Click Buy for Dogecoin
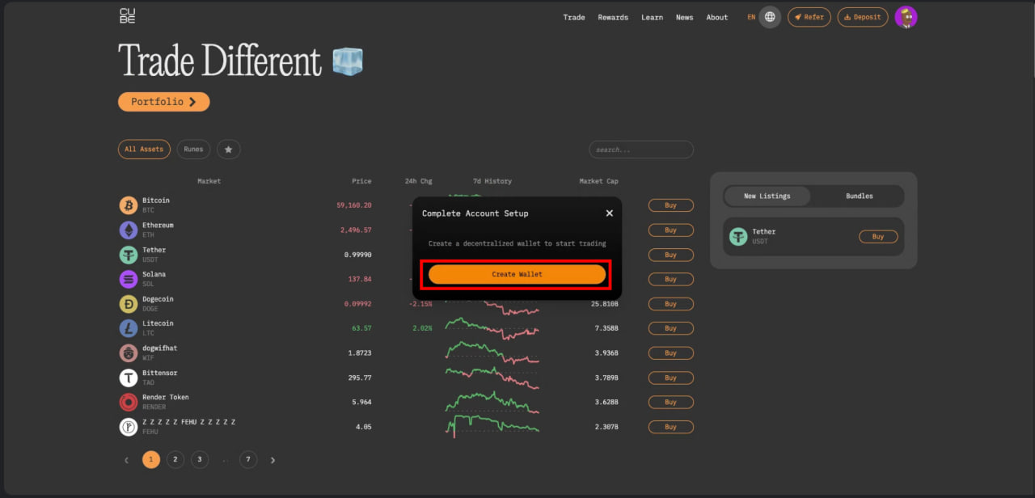The image size is (1035, 498). click(x=671, y=304)
